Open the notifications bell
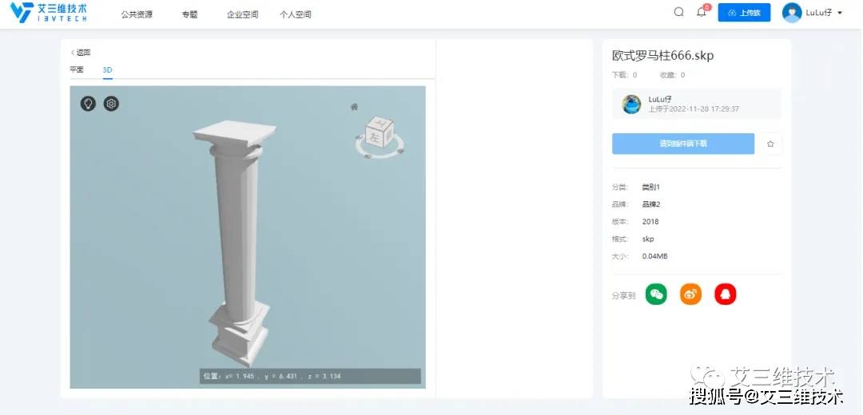The height and width of the screenshot is (415, 863). pyautogui.click(x=702, y=12)
